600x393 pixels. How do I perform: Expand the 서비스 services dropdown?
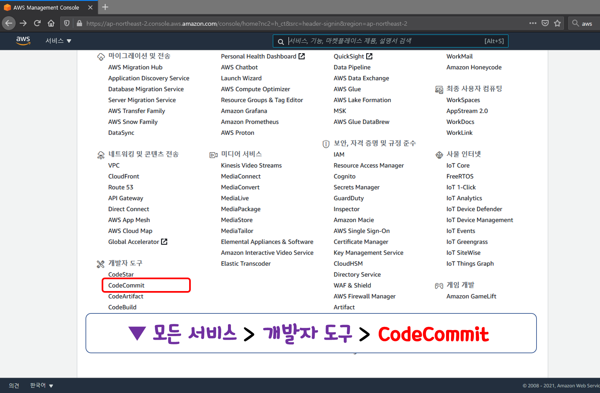[58, 41]
